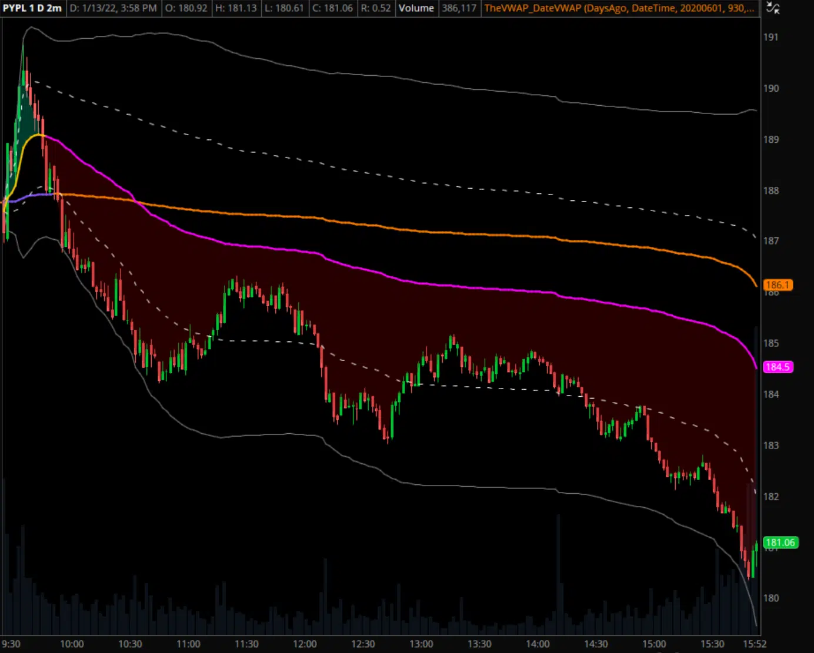Click the 15:52 time axis label

coord(755,644)
